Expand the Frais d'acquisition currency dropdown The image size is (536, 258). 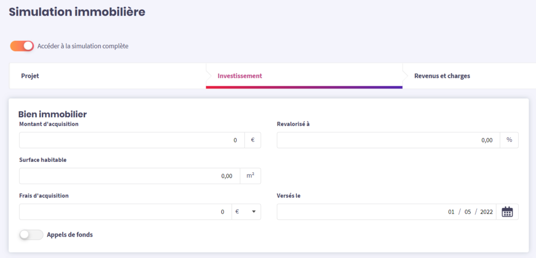click(x=246, y=212)
